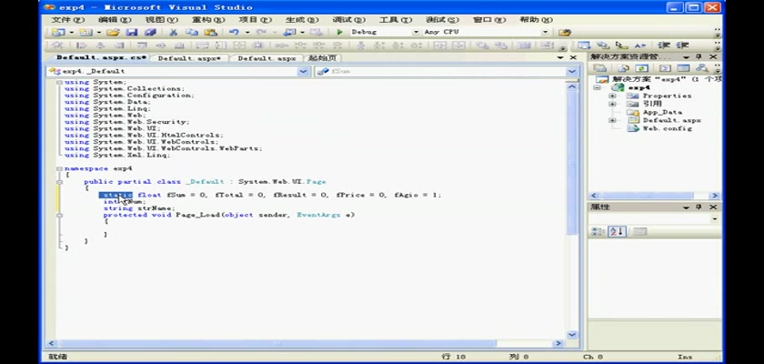The width and height of the screenshot is (764, 364).
Task: Click the Save icon in toolbar
Action: pos(132,32)
